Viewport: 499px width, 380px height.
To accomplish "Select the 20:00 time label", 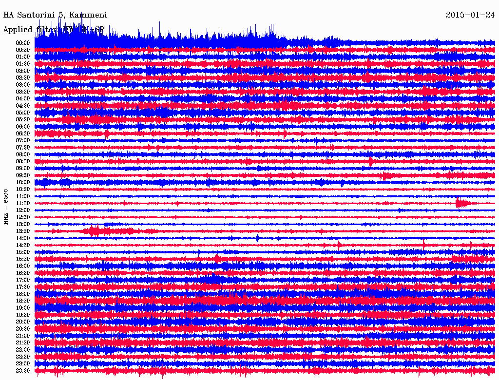I will coord(23,322).
